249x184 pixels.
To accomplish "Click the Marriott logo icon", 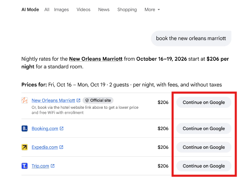I will [25, 100].
